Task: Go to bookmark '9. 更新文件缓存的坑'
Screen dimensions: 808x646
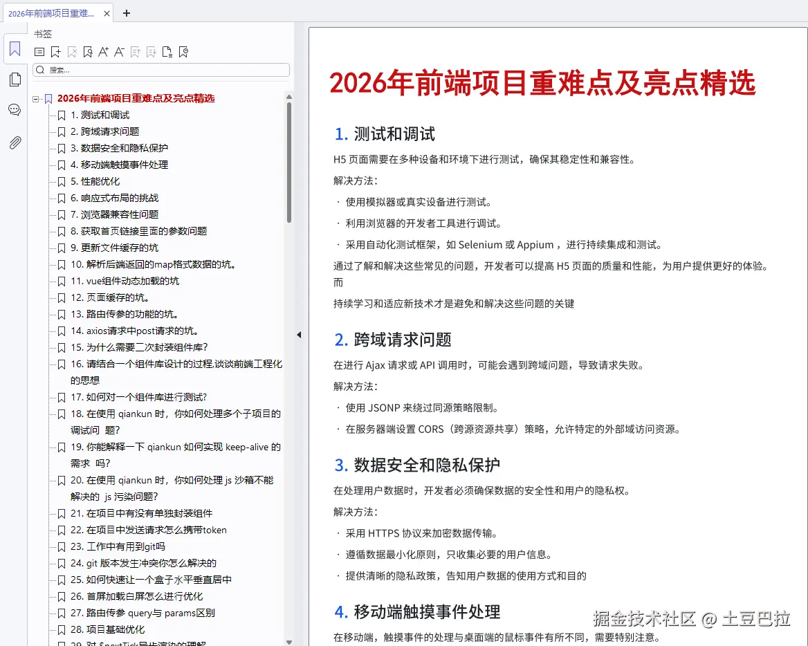Action: [114, 248]
